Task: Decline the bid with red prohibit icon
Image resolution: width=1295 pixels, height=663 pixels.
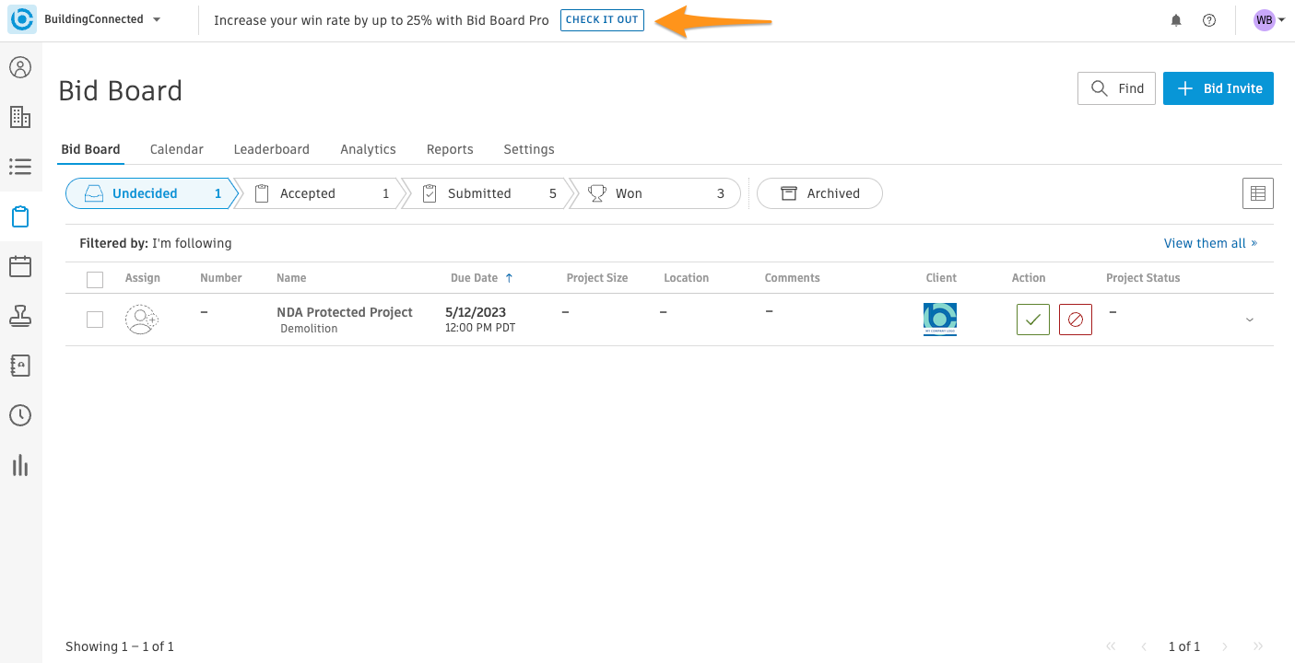Action: pos(1076,320)
